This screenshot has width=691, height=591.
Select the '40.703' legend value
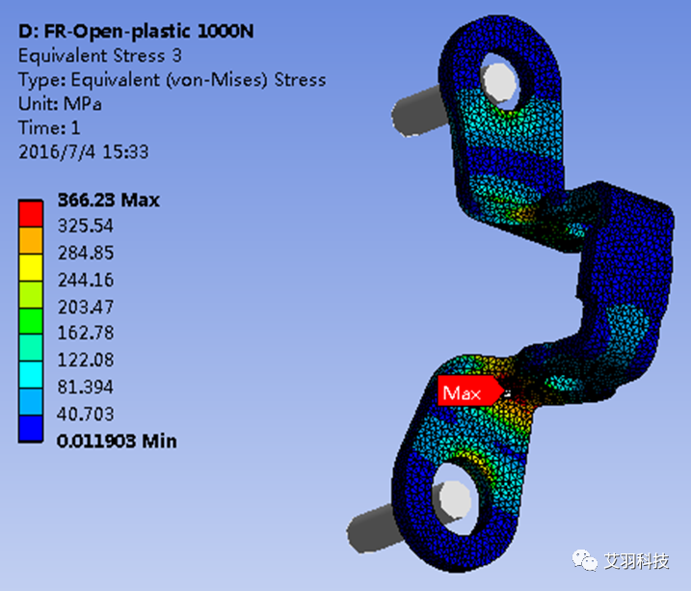86,414
